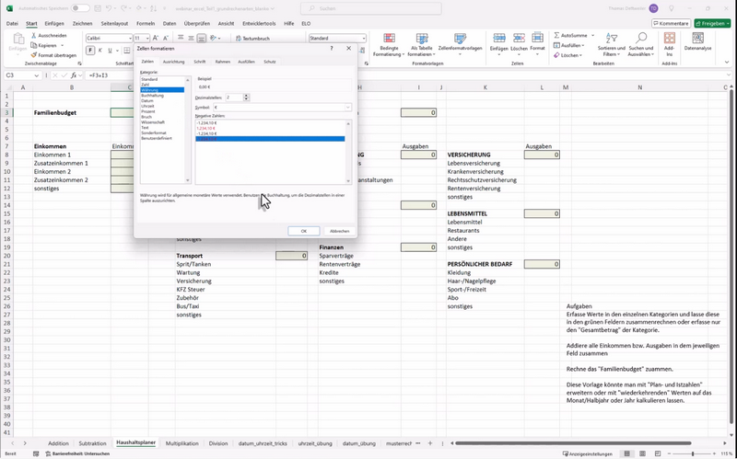Open Als Tabelle formatieren
The image size is (737, 459).
(422, 40)
